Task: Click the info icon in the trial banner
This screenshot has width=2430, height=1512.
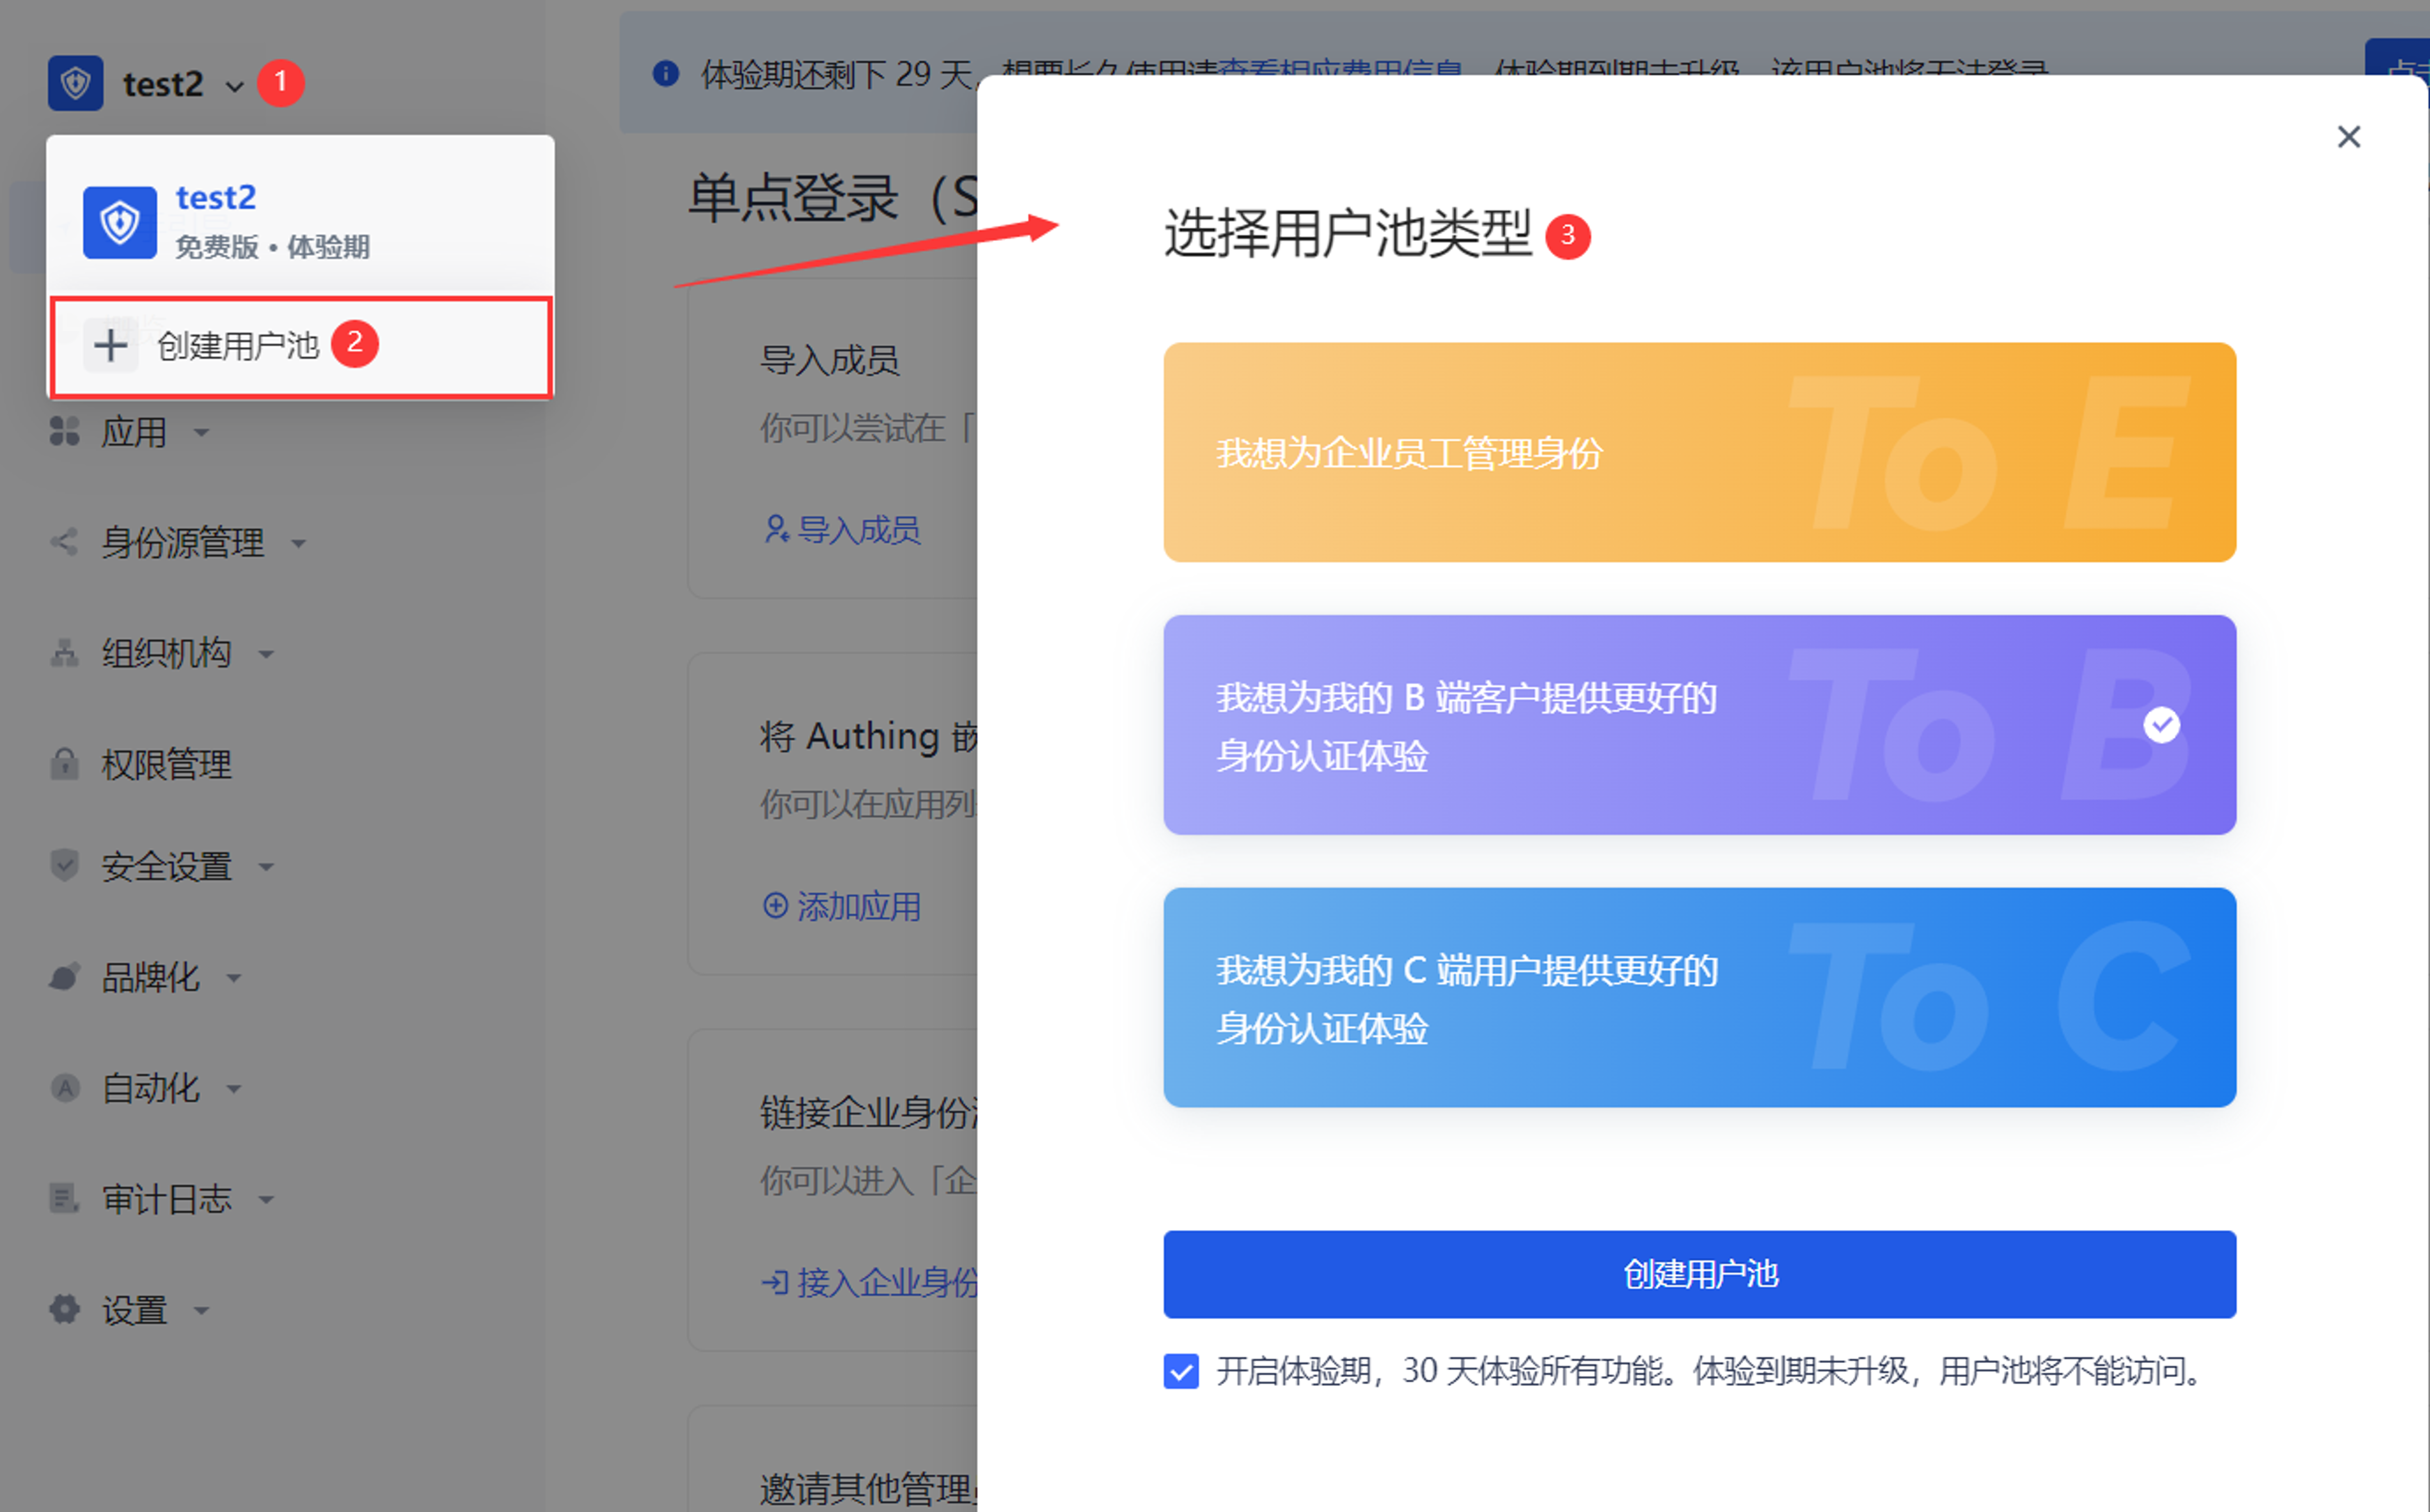Action: point(665,73)
